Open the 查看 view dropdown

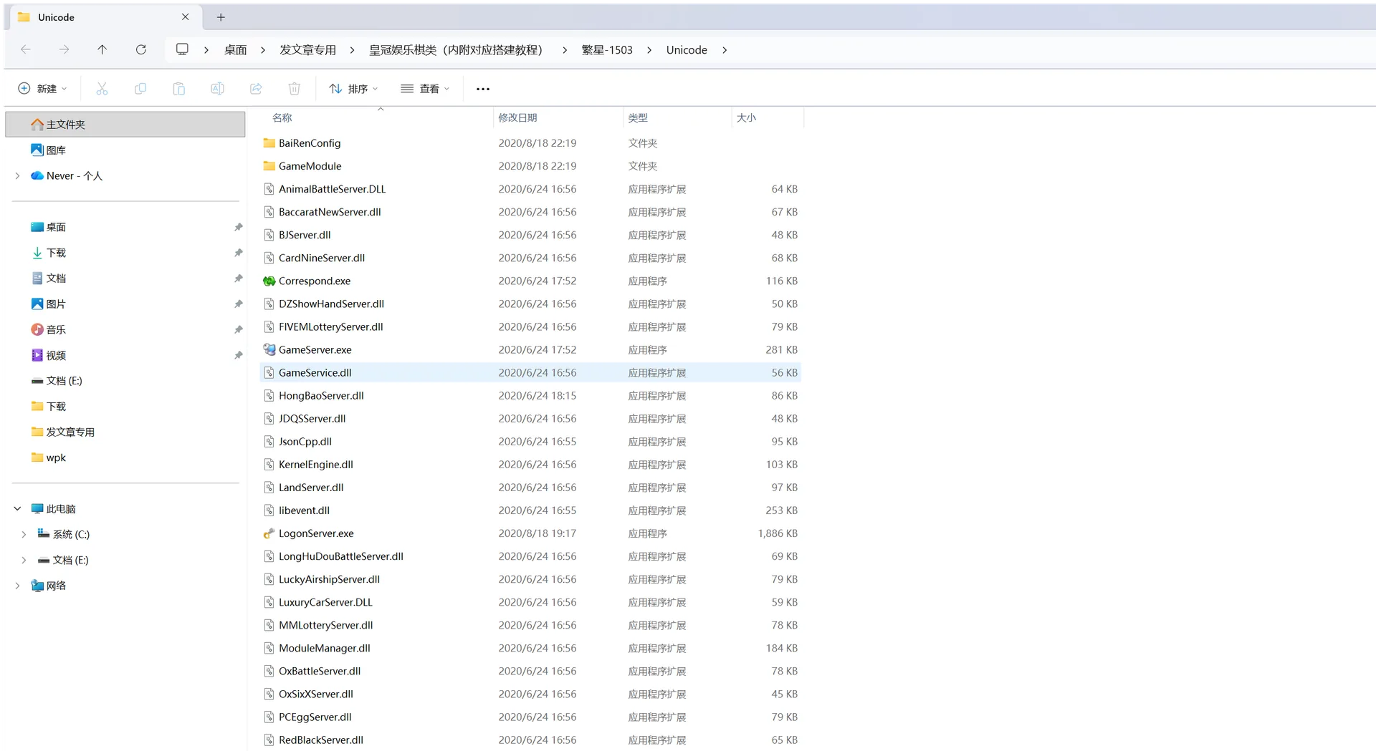tap(425, 89)
